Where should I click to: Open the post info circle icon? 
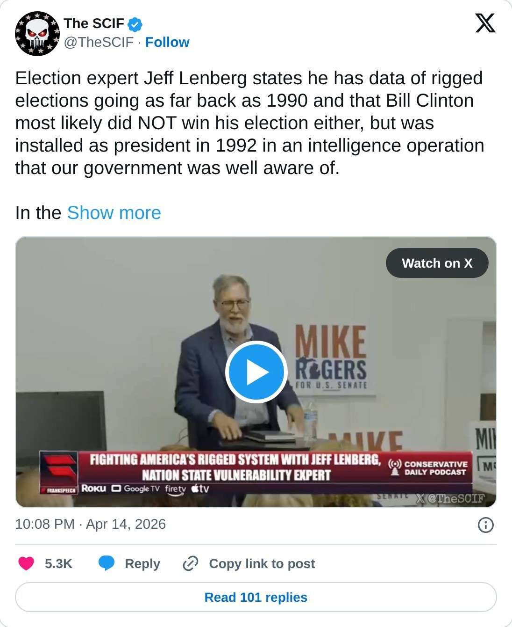coord(486,525)
